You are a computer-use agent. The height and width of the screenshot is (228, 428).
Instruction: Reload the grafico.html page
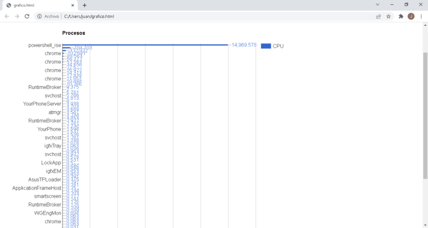27,16
